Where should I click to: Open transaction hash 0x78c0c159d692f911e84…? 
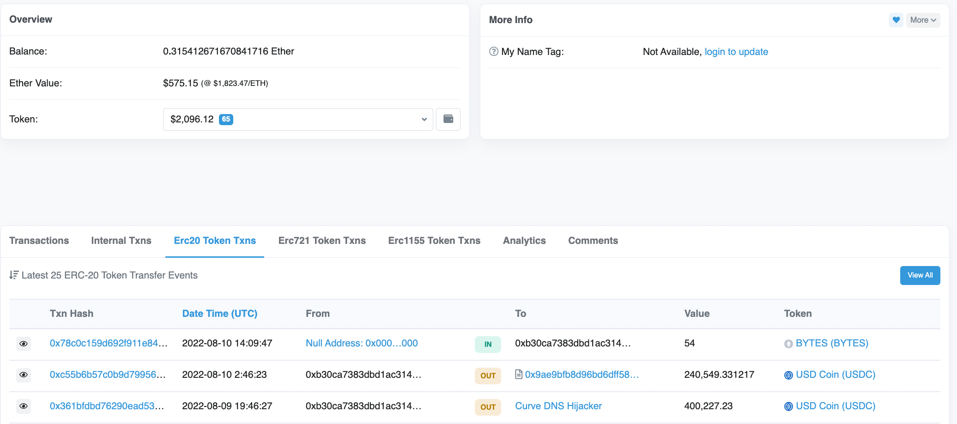point(109,343)
